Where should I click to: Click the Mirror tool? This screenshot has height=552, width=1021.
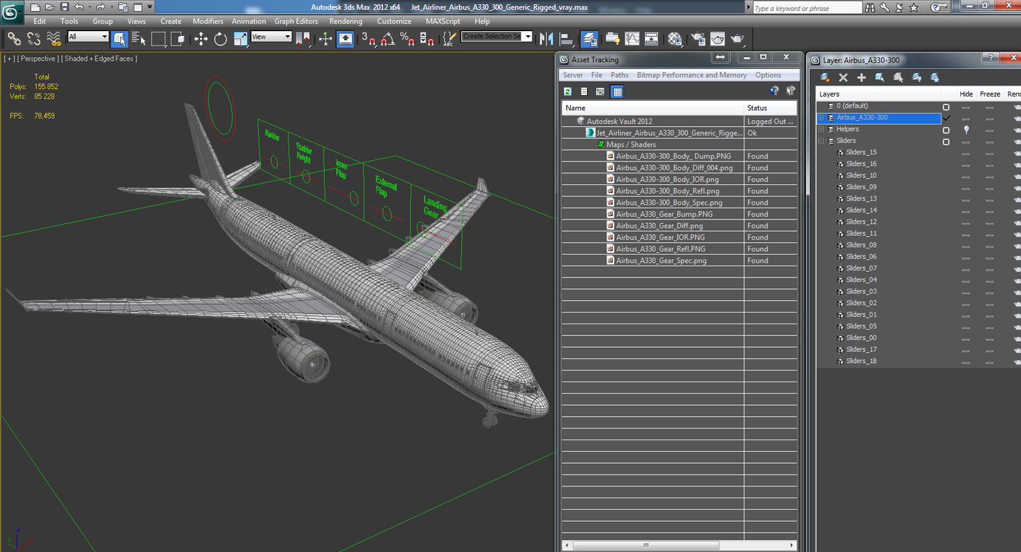tap(546, 39)
